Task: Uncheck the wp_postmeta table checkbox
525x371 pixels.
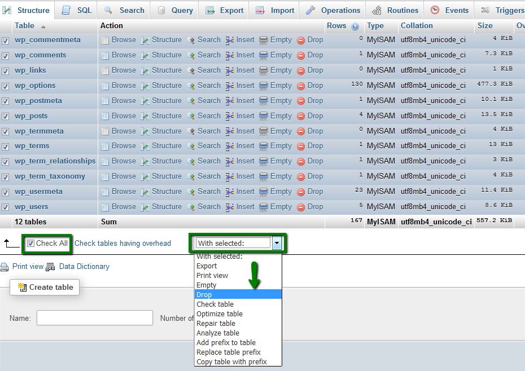Action: click(5, 101)
